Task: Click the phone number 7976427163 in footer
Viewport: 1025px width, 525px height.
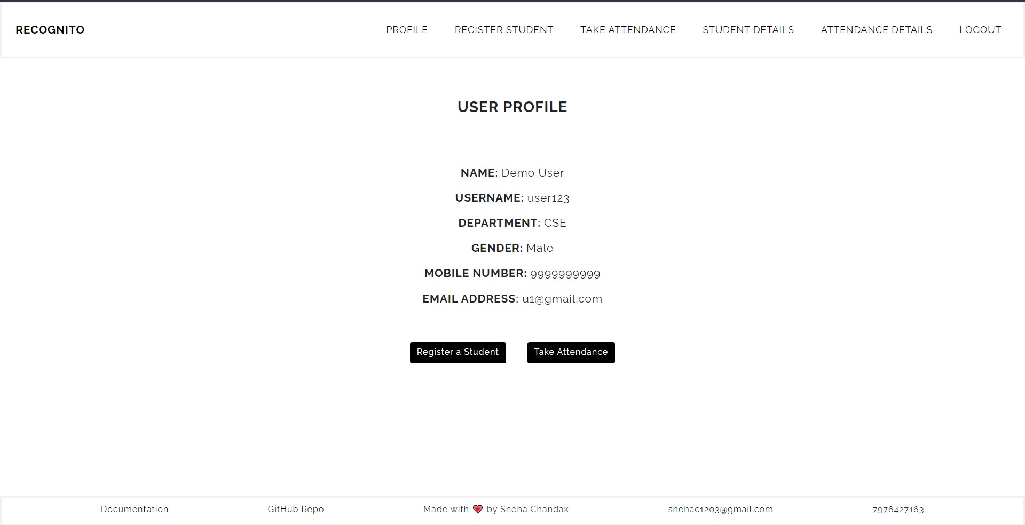Action: pos(897,510)
